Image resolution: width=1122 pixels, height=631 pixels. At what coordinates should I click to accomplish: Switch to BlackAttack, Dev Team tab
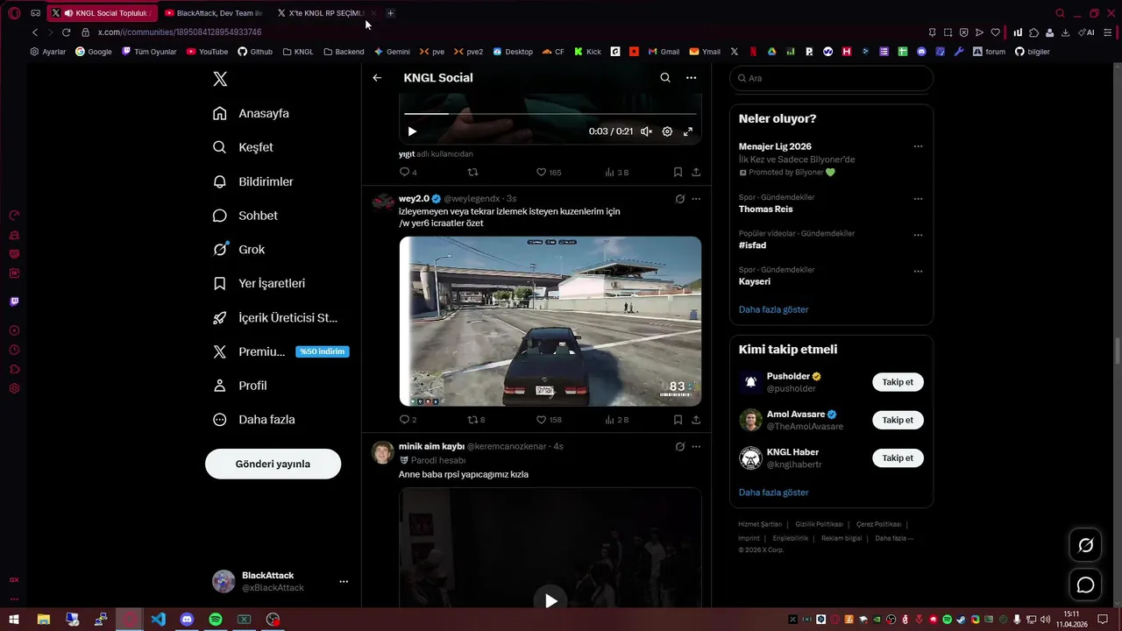(215, 13)
